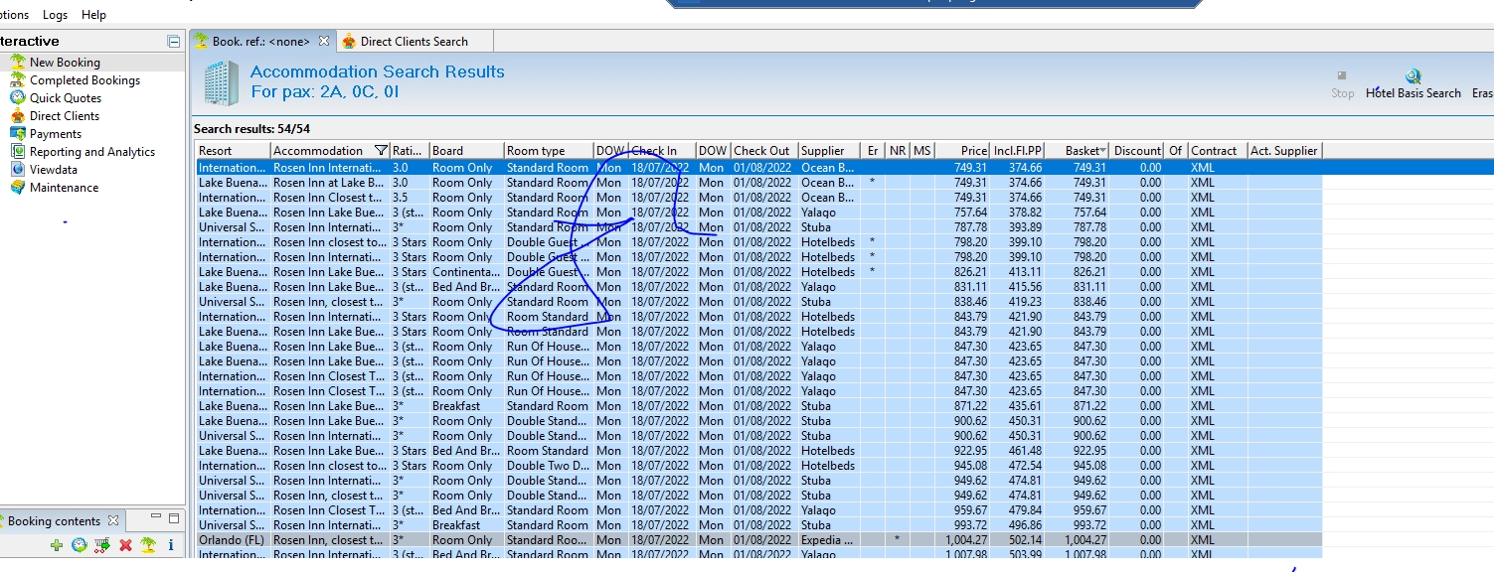Image resolution: width=1494 pixels, height=572 pixels.
Task: Click the green plus icon in Booking contents
Action: 57,545
